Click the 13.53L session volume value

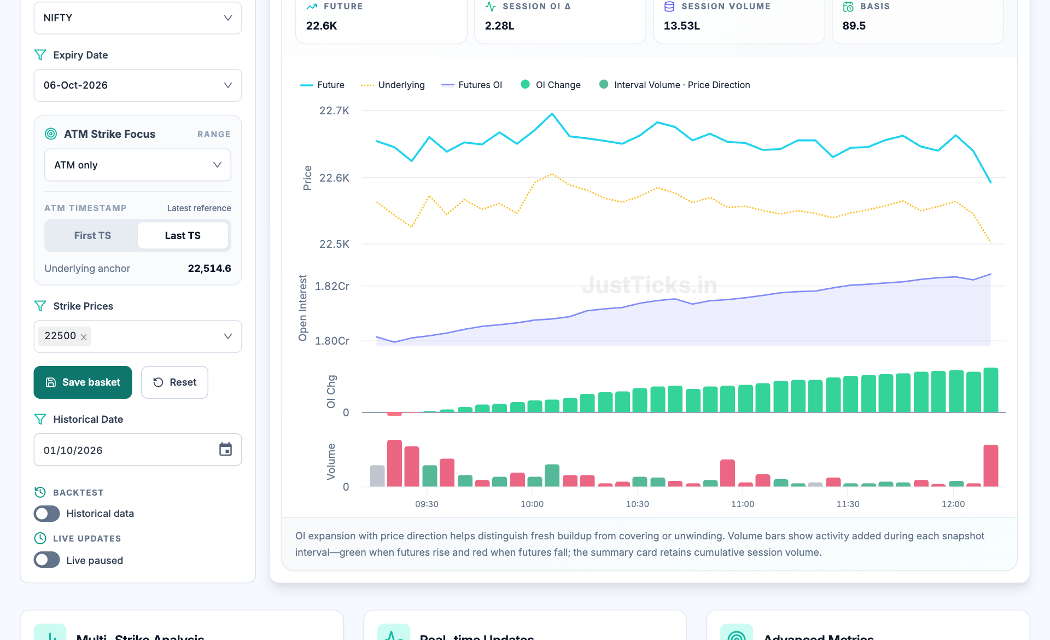tap(682, 26)
